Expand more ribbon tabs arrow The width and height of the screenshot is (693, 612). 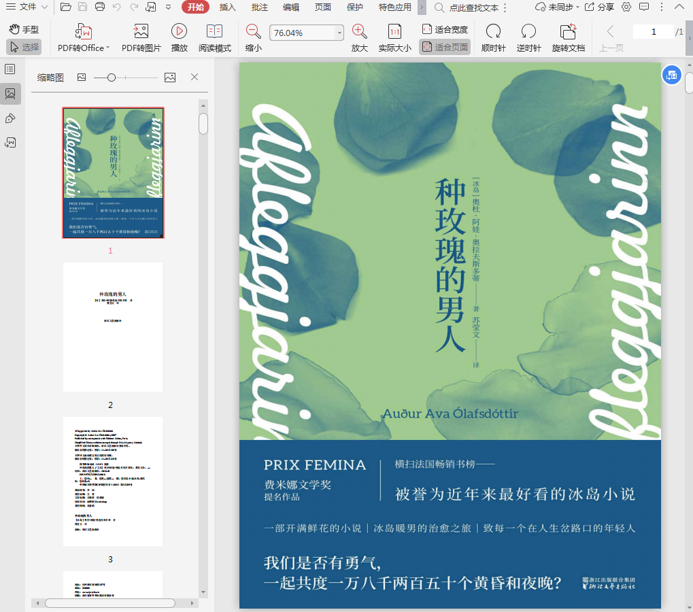tap(422, 7)
